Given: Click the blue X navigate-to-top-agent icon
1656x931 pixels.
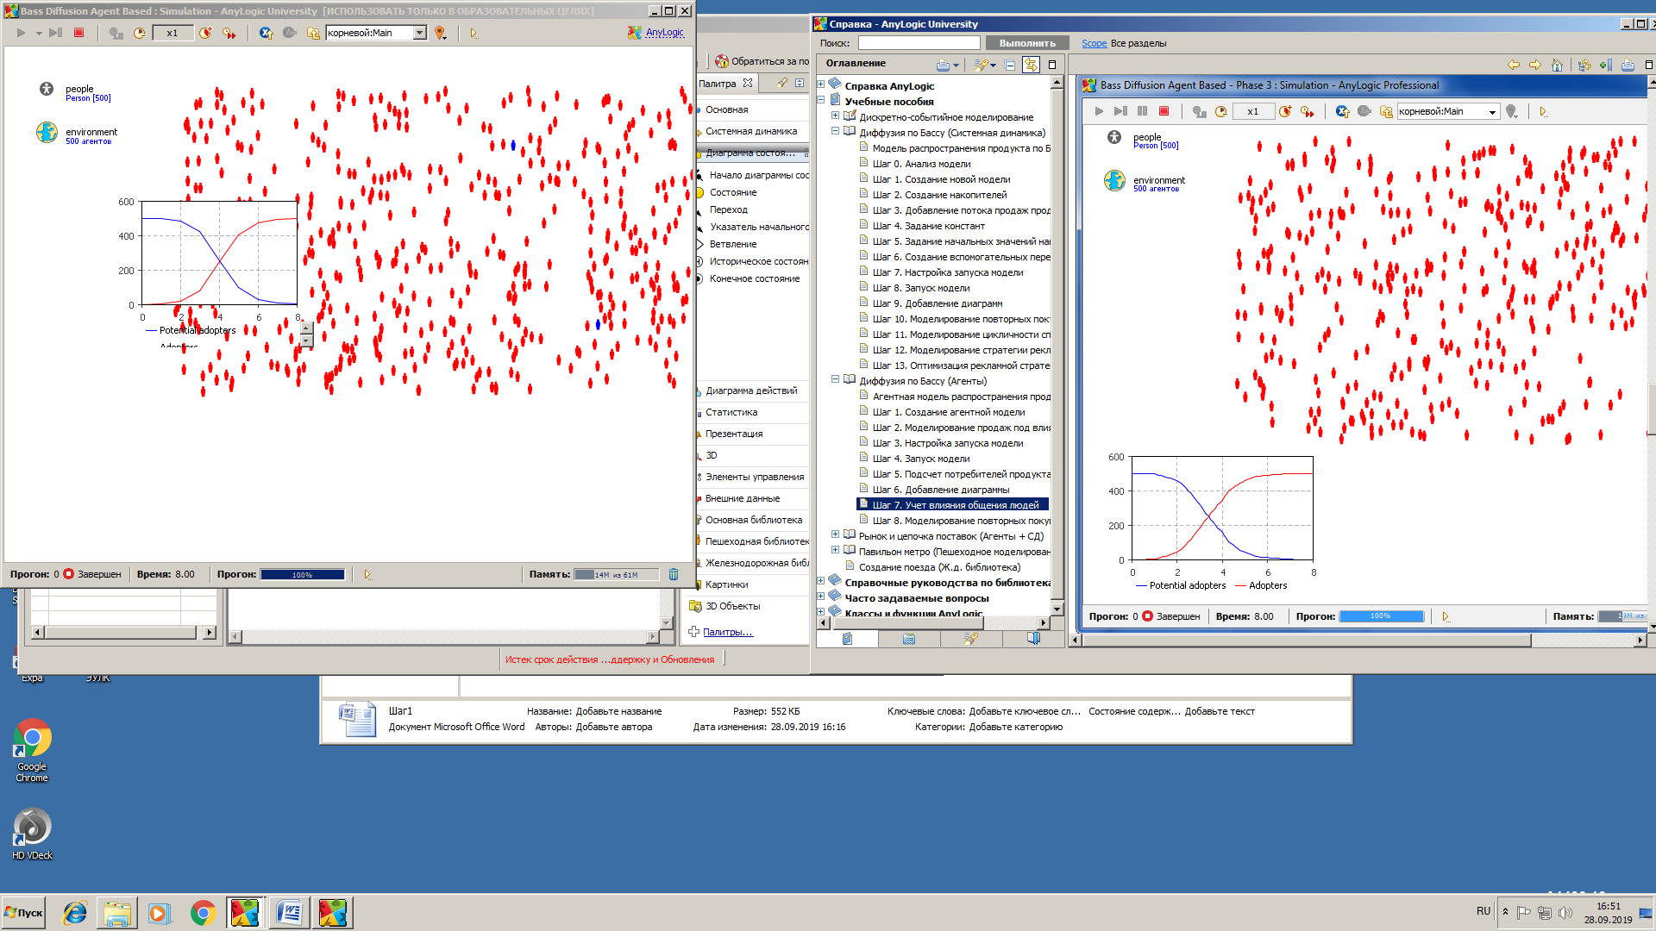Looking at the screenshot, I should pos(267,33).
